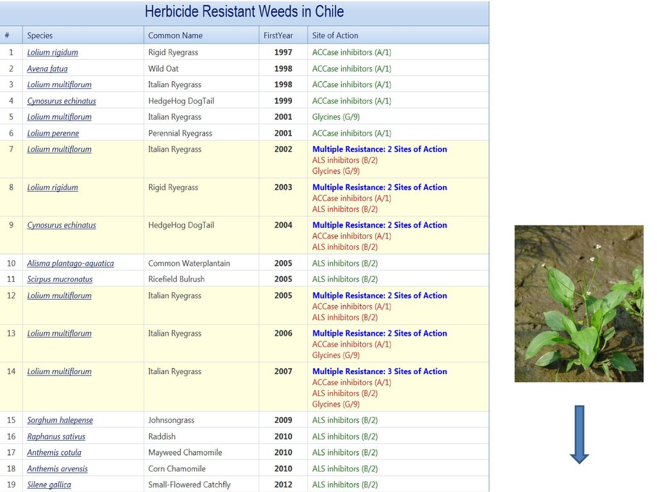Open the Lolium perenne species link
This screenshot has width=657, height=492.
tap(53, 133)
